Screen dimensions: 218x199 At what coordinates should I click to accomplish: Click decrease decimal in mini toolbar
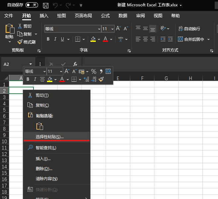click(94, 79)
